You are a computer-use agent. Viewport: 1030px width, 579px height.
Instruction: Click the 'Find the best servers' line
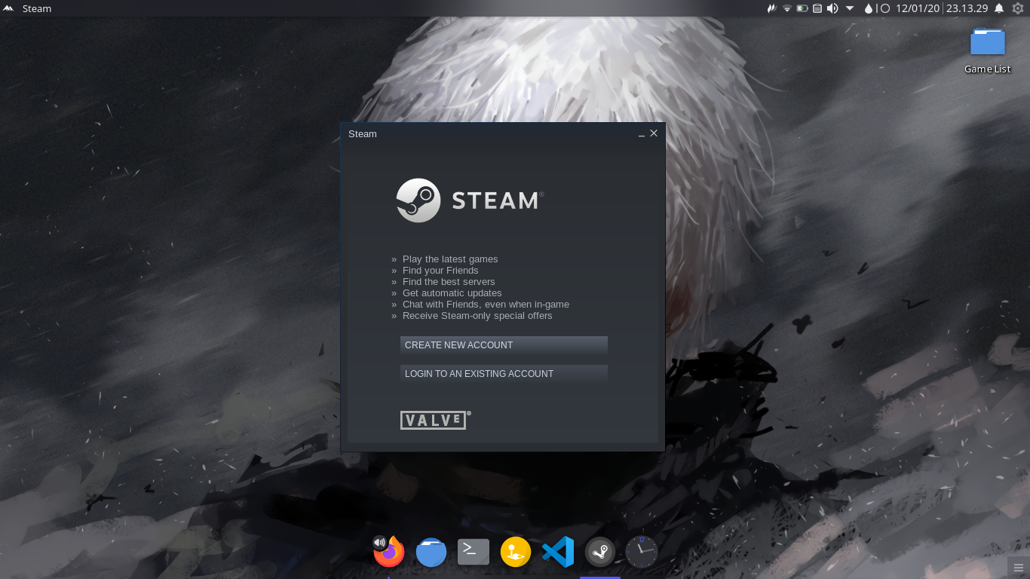click(x=449, y=282)
